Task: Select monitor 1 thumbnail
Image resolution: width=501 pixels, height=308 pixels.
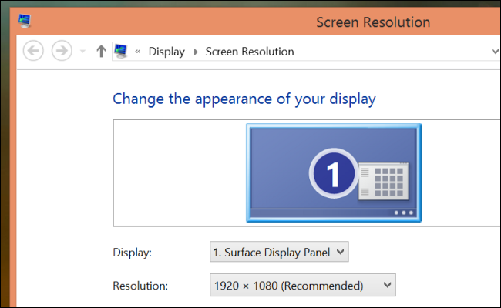Action: pos(334,172)
